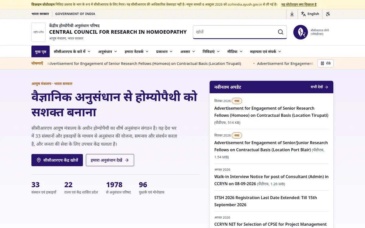Viewport: 365px width, 228px height.
Task: Click हमारा अनुसंधान देखें button
Action: coord(110,160)
